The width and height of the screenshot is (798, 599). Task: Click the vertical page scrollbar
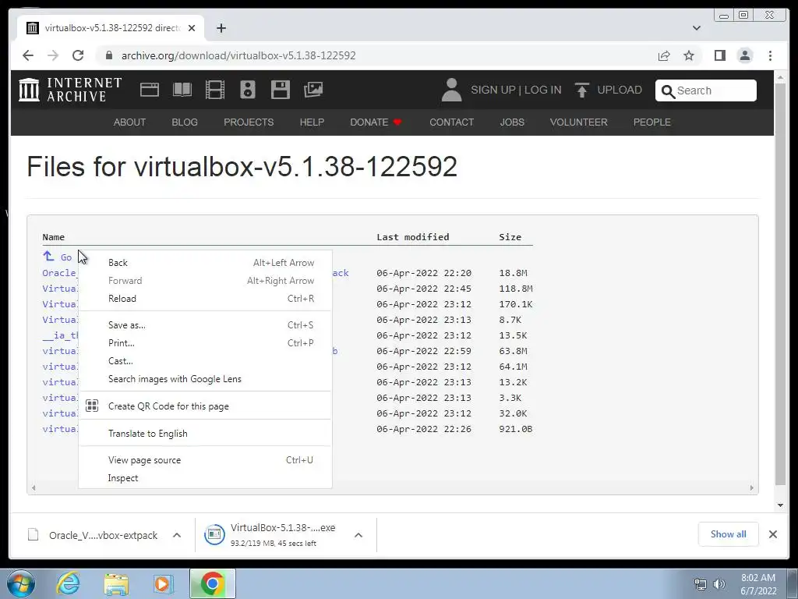[780, 282]
